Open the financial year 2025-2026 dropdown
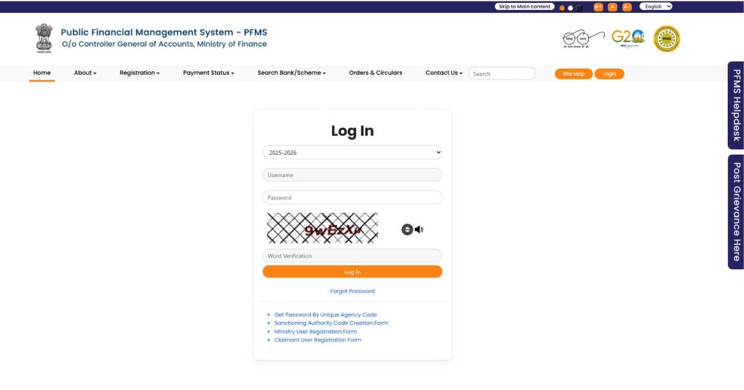The height and width of the screenshot is (390, 744). [352, 152]
